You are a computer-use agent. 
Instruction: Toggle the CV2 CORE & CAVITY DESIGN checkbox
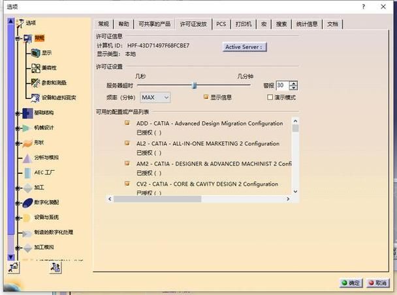(127, 184)
